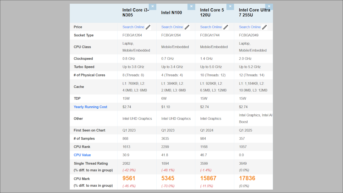
Task: Click the Intel Core Ultra 7 255U header
Action: coord(254,12)
